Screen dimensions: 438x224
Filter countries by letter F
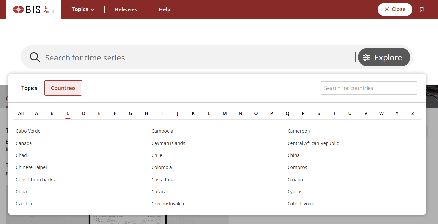coord(115,113)
